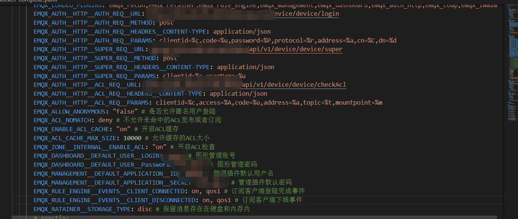Select the EMQX_ZONE__INTERNAL__ENABLE_ACL key
Screen dimensions: 518x219
pyautogui.click(x=89, y=147)
